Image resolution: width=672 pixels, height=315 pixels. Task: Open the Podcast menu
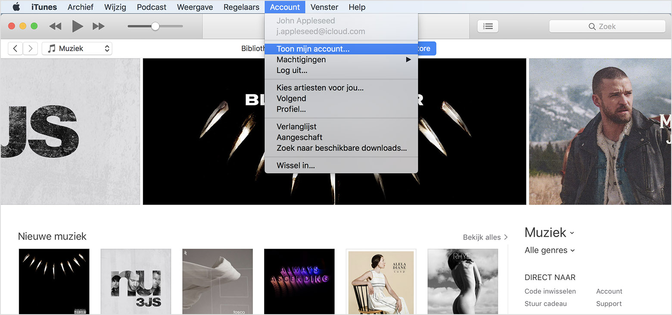[152, 7]
